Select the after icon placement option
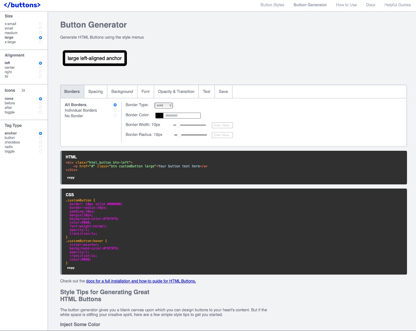The width and height of the screenshot is (416, 331). point(41,107)
